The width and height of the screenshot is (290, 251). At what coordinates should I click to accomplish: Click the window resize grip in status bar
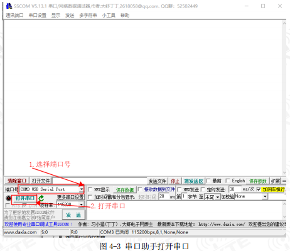click(x=285, y=234)
